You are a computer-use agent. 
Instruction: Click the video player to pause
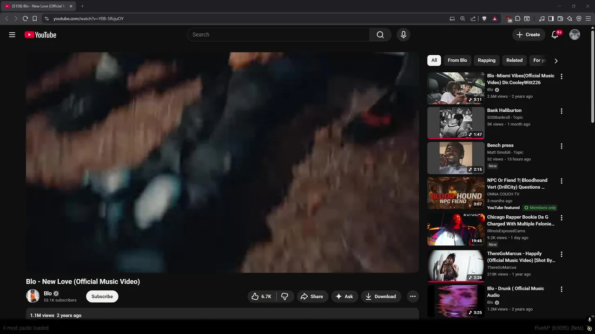point(222,162)
